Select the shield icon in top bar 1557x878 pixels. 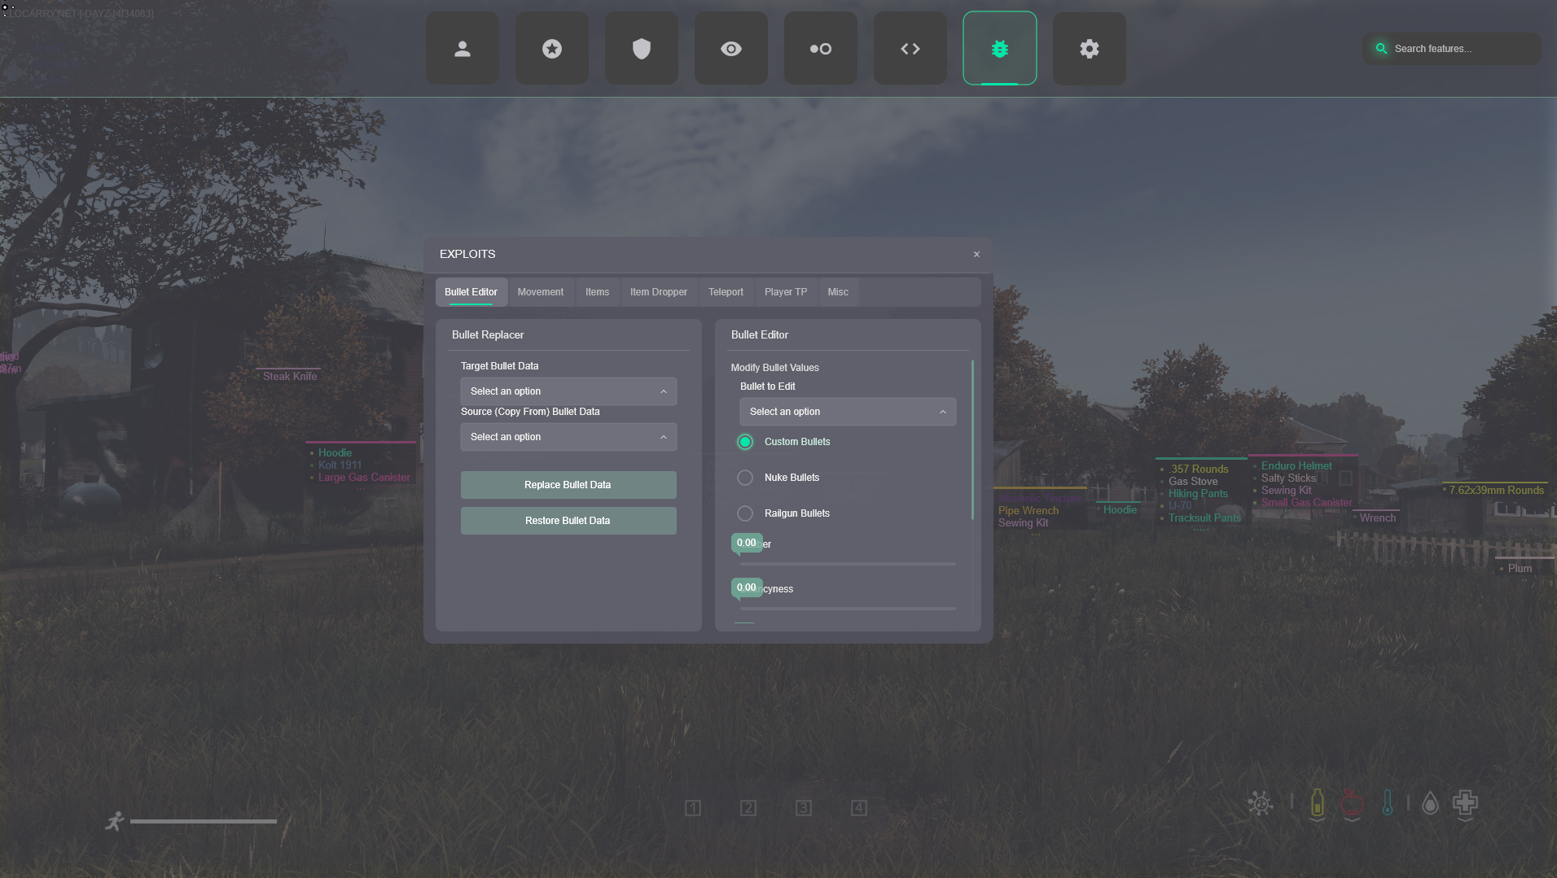click(x=641, y=49)
